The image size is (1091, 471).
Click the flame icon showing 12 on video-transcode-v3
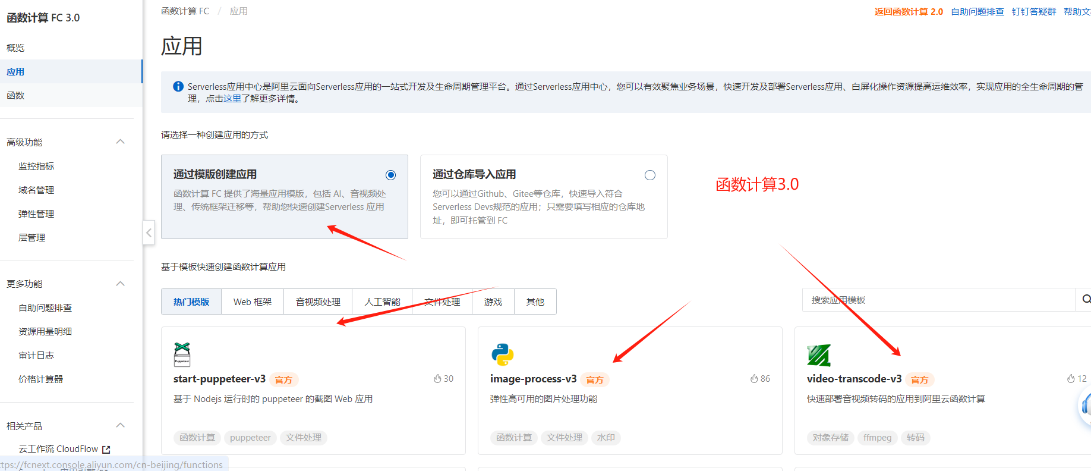[x=1071, y=379]
